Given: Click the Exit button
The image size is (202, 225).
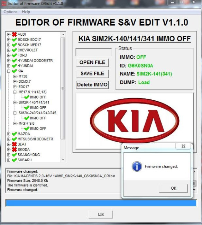Looking at the screenshot, I should (101, 214).
